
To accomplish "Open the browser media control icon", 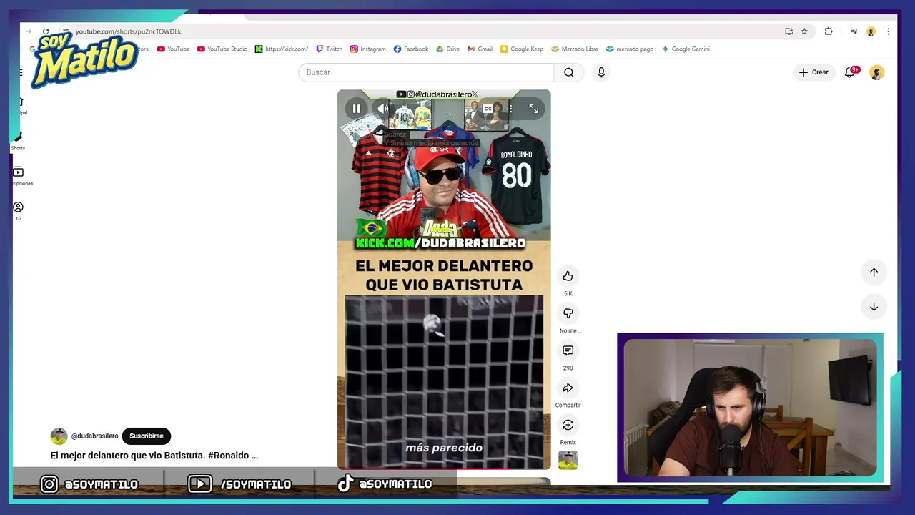I will (x=854, y=31).
